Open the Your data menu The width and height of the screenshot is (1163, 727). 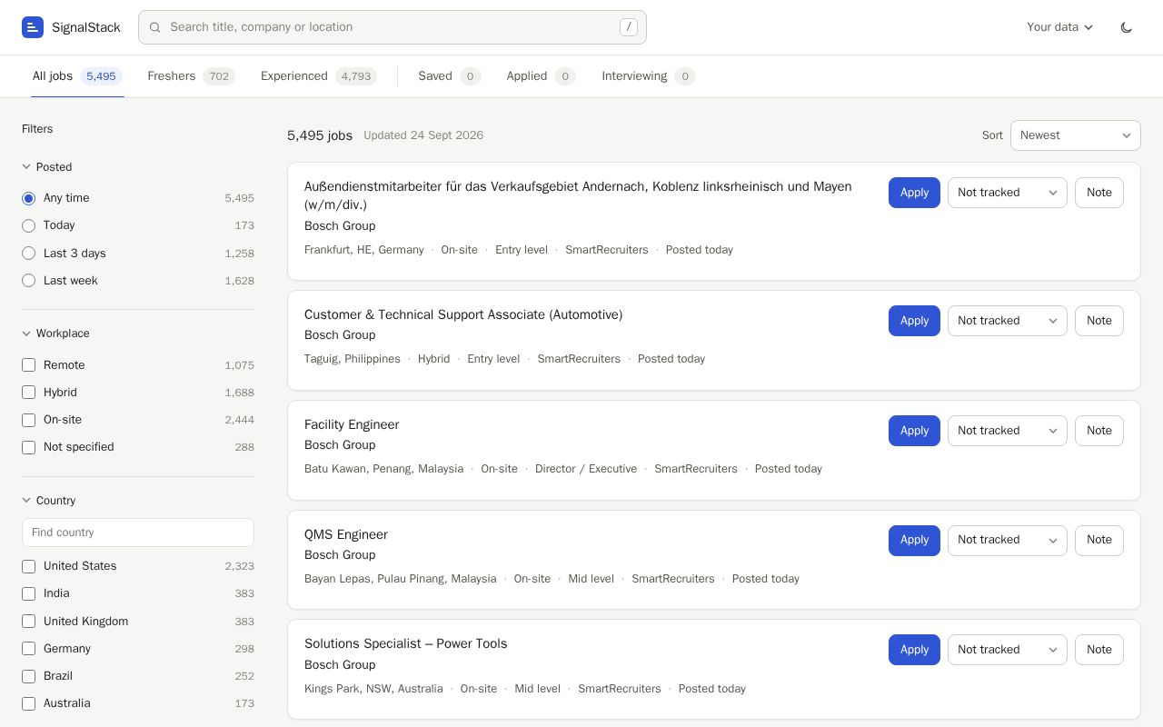point(1059,27)
